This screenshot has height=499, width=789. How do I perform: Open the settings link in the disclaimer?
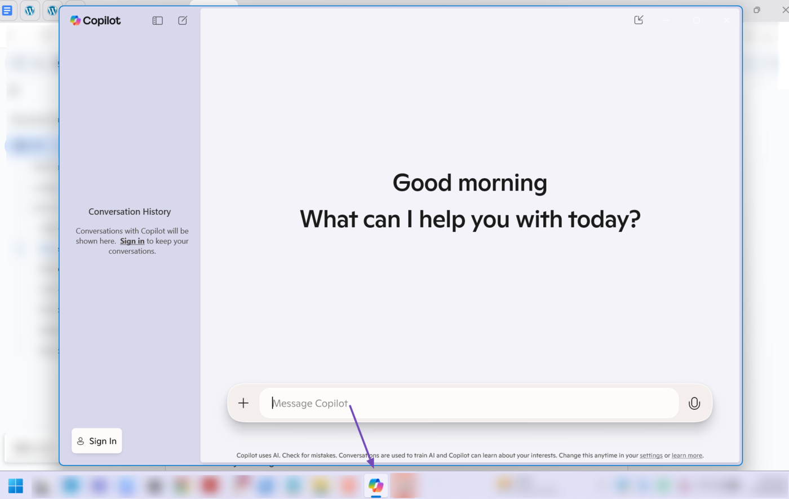(651, 456)
